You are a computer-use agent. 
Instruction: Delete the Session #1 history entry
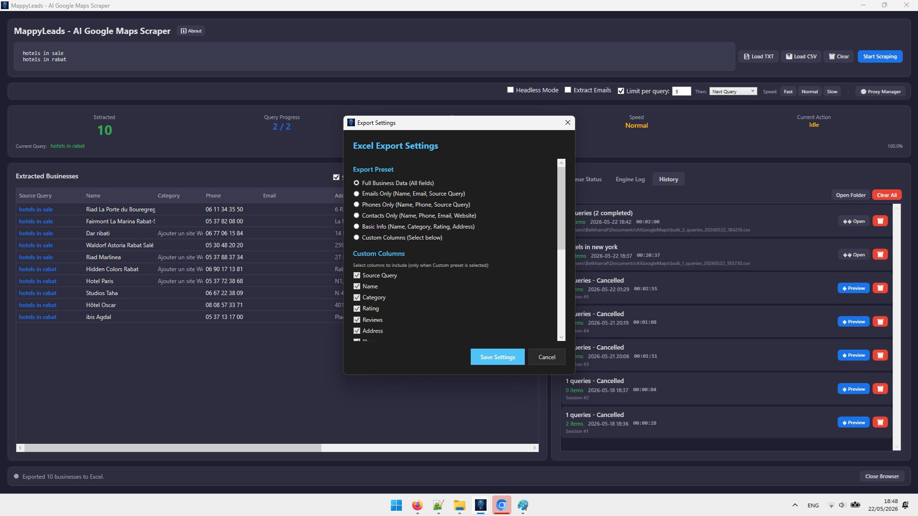point(880,422)
